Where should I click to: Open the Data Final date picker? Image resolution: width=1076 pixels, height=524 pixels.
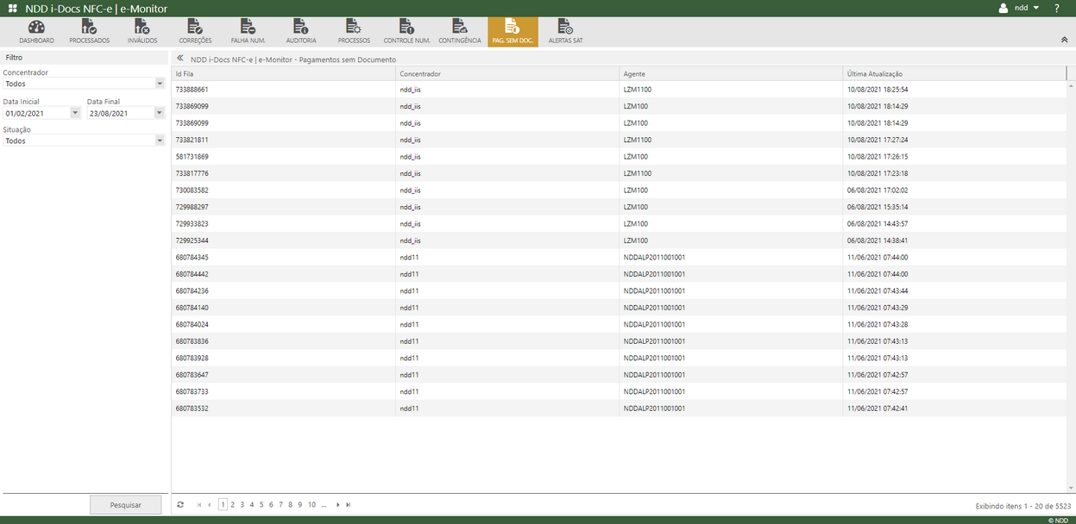159,112
